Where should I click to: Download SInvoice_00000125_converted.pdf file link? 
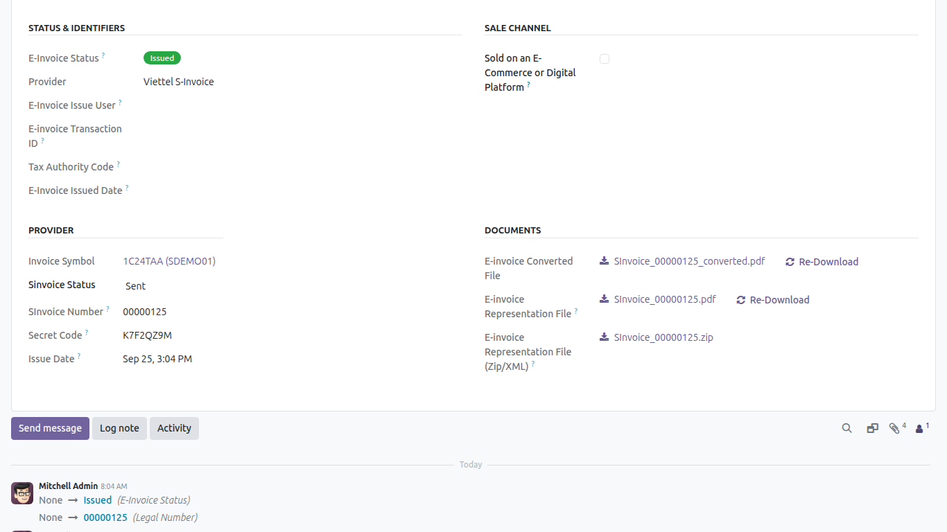tap(689, 261)
